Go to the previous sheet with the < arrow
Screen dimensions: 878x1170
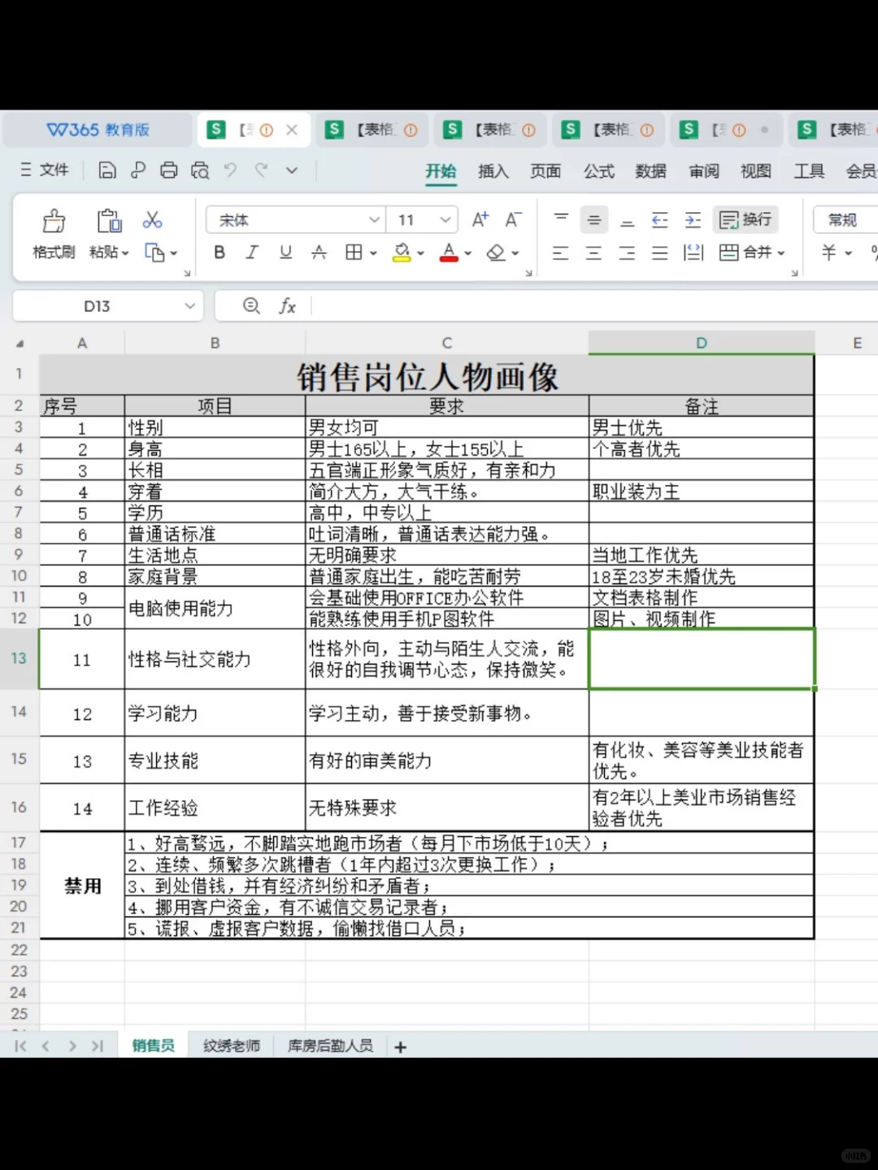(46, 1046)
